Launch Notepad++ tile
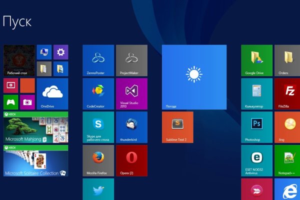300x200 pixels. pyautogui.click(x=289, y=160)
